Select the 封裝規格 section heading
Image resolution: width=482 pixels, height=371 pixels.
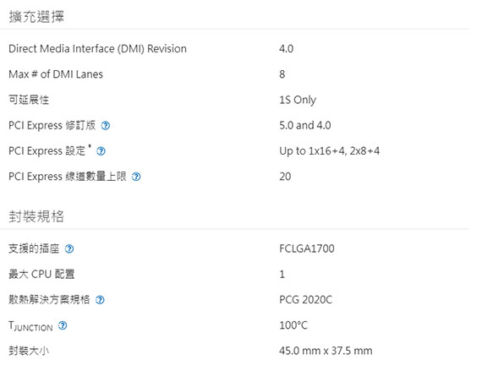pyautogui.click(x=36, y=216)
